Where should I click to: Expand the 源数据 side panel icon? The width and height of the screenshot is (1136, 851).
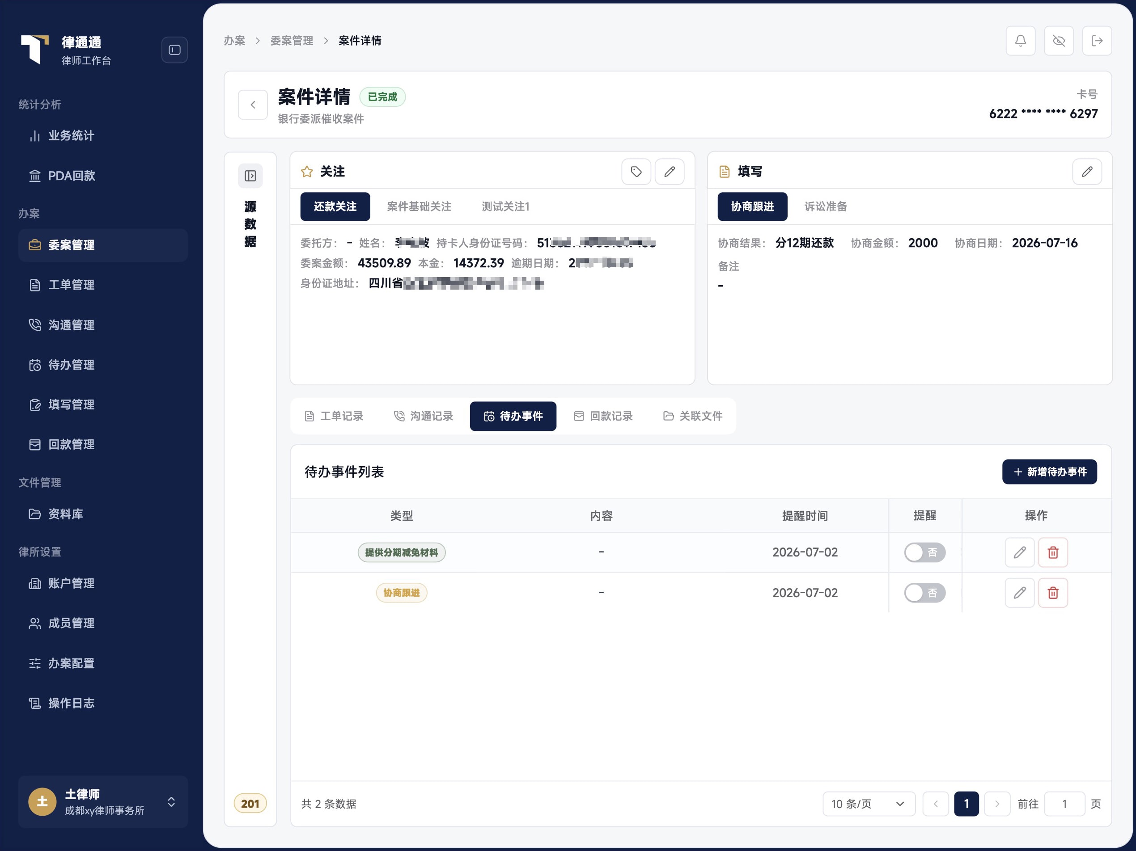(x=250, y=176)
